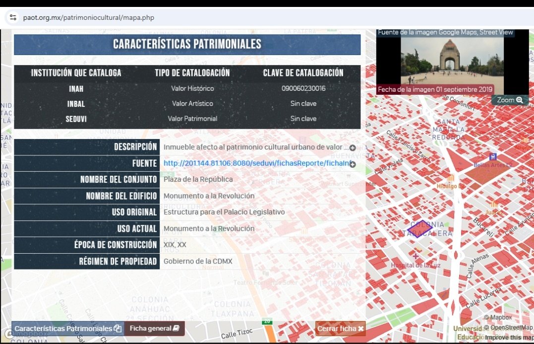Image resolution: width=534 pixels, height=344 pixels.
Task: Click the Improve this map link
Action: pos(509,338)
